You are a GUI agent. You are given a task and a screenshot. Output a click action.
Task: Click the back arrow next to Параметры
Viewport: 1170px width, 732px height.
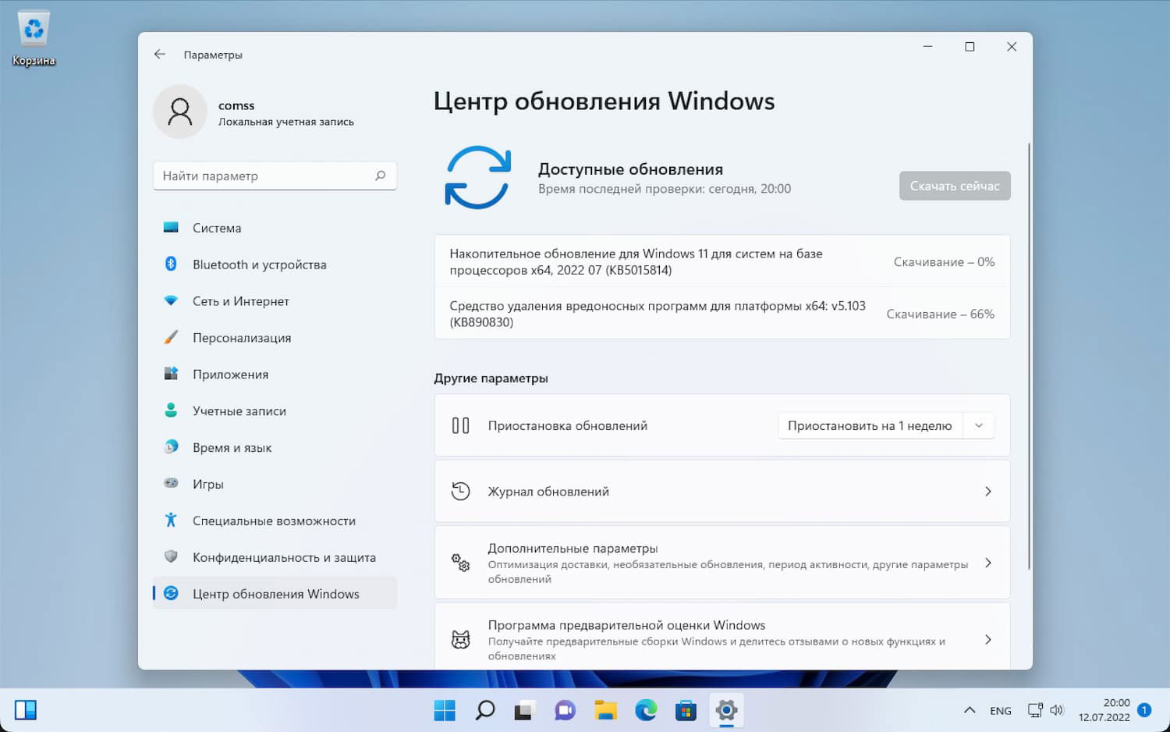[160, 54]
